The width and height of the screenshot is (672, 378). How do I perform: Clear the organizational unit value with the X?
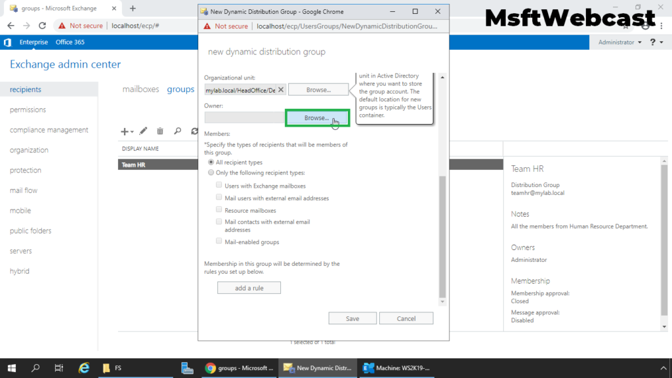pyautogui.click(x=281, y=89)
